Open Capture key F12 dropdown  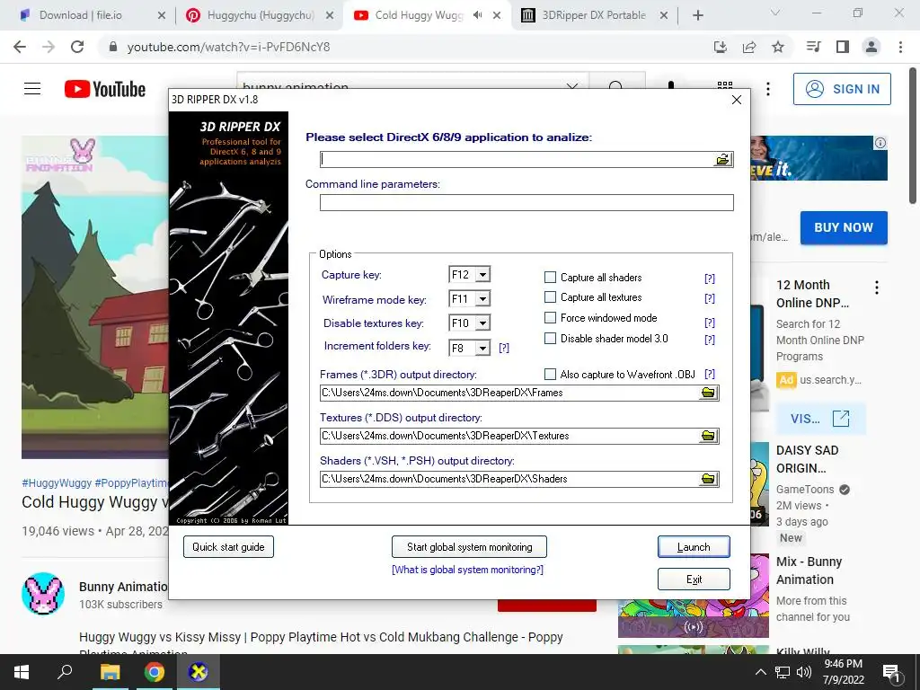(x=482, y=275)
